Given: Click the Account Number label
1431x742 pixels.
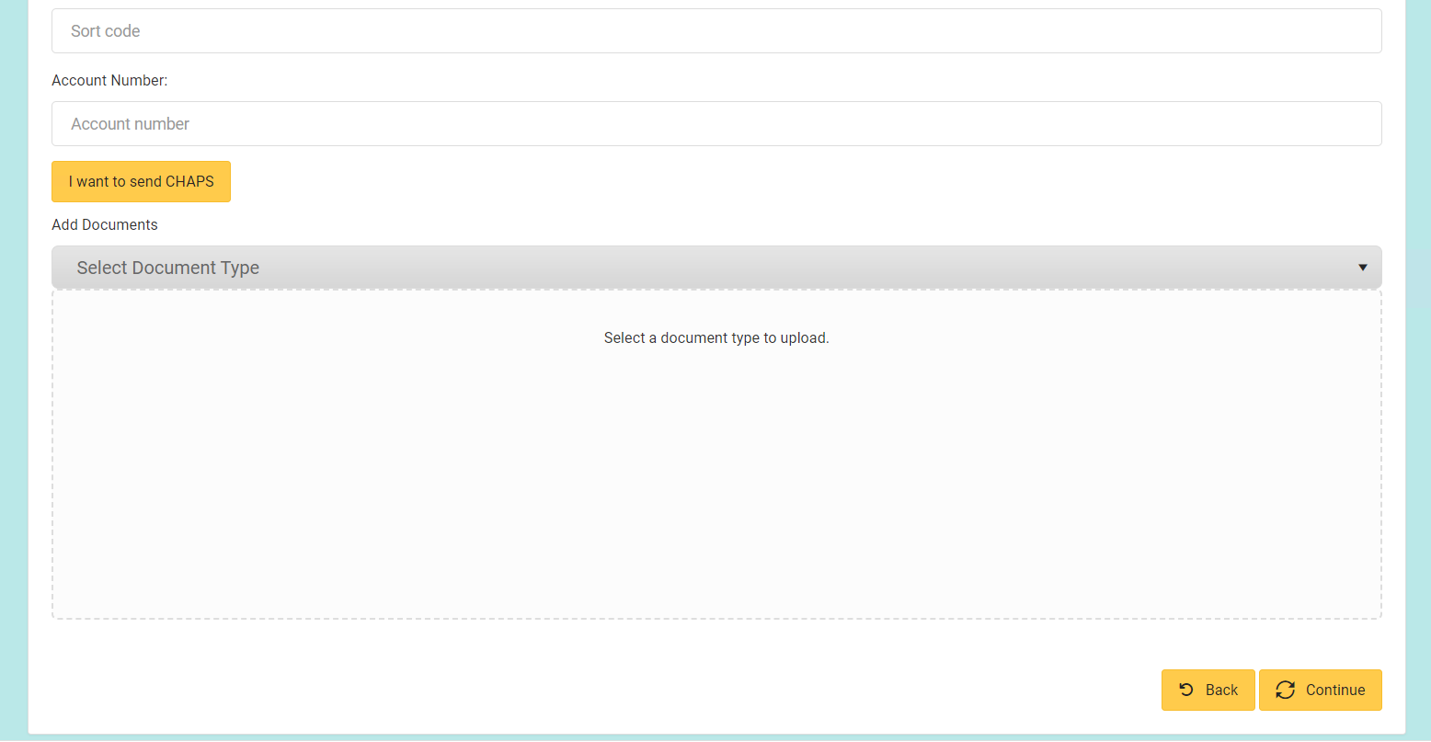Looking at the screenshot, I should click(x=109, y=81).
